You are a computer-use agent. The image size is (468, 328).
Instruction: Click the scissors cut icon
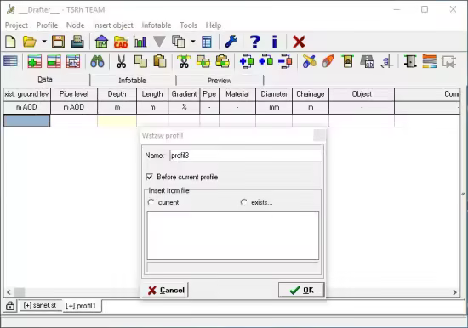[121, 62]
